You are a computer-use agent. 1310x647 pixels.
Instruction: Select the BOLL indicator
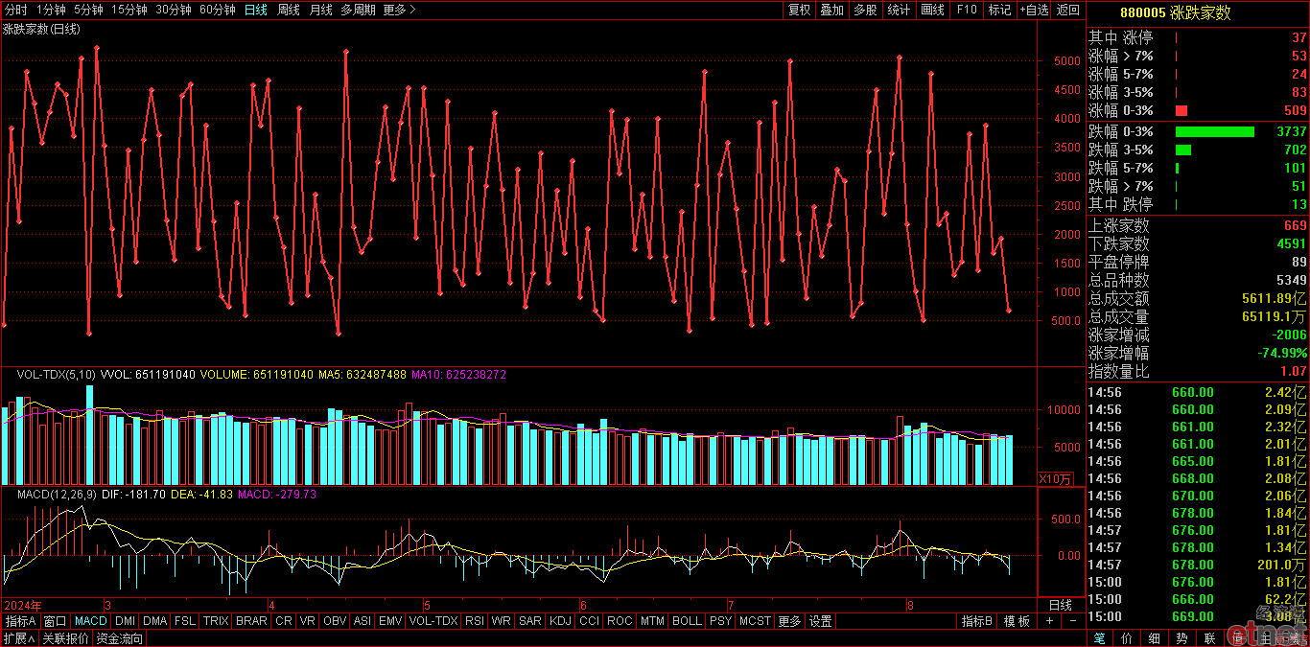(687, 621)
